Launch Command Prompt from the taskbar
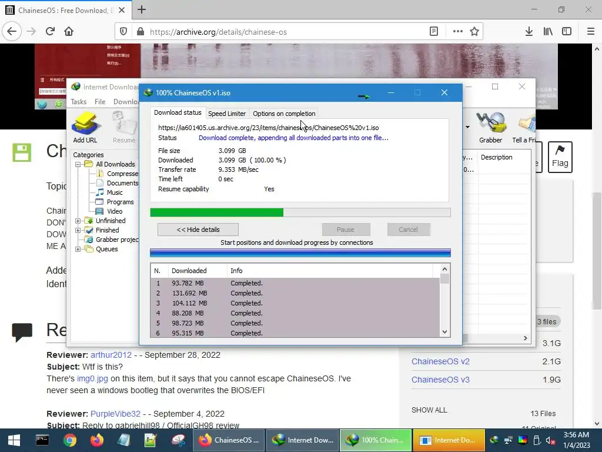This screenshot has width=602, height=452. pyautogui.click(x=42, y=440)
